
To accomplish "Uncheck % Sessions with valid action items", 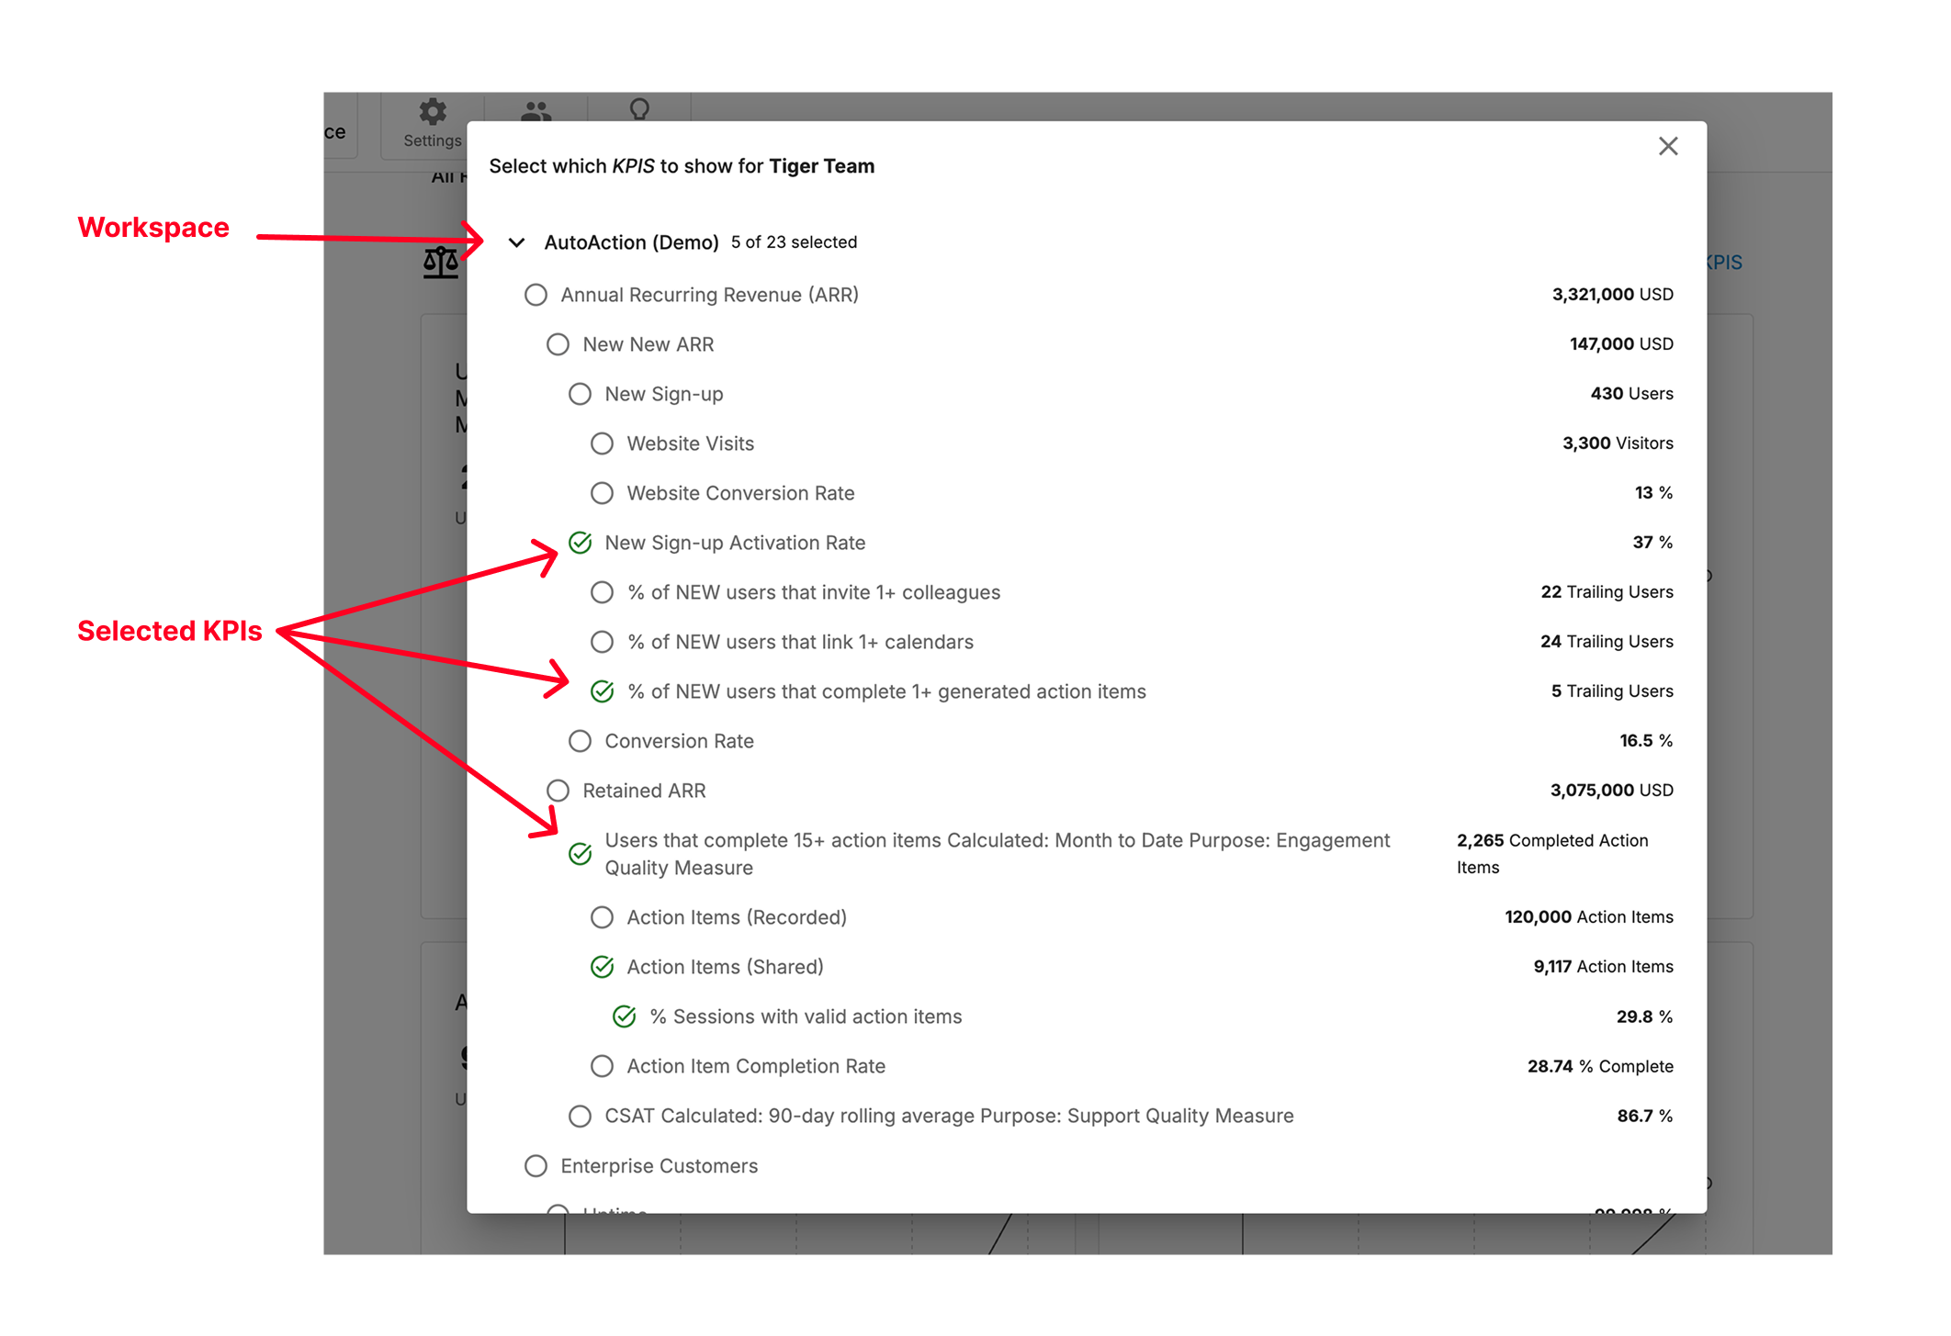I will click(x=624, y=1016).
